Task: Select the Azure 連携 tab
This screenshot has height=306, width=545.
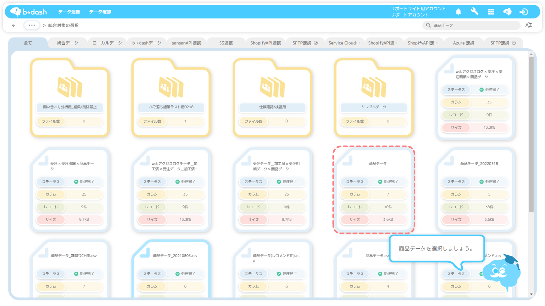Action: click(x=463, y=43)
